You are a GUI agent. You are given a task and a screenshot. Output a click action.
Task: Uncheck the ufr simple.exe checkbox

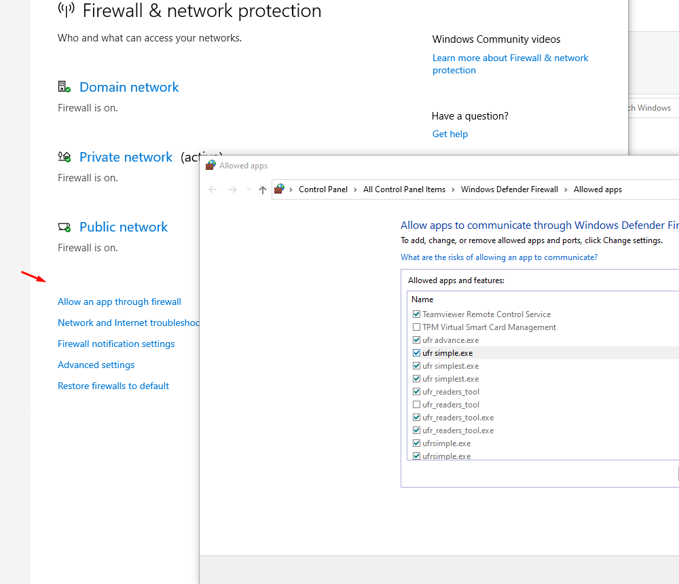(417, 353)
